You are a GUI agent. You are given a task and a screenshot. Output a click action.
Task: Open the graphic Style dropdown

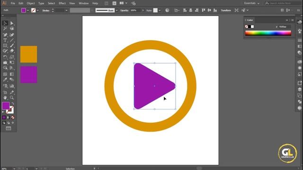pos(160,10)
